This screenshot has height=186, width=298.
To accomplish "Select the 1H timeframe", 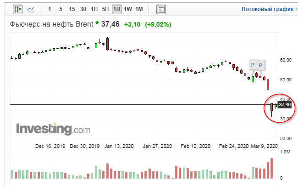I will 94,9.
